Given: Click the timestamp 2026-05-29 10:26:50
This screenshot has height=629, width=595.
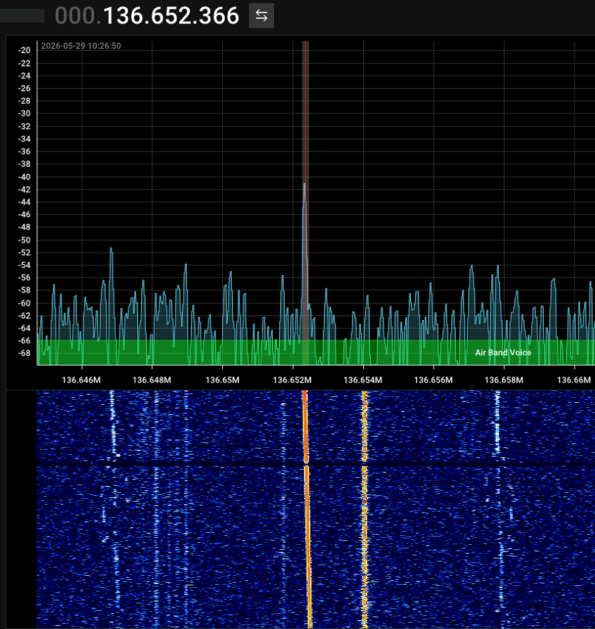Looking at the screenshot, I should point(81,46).
